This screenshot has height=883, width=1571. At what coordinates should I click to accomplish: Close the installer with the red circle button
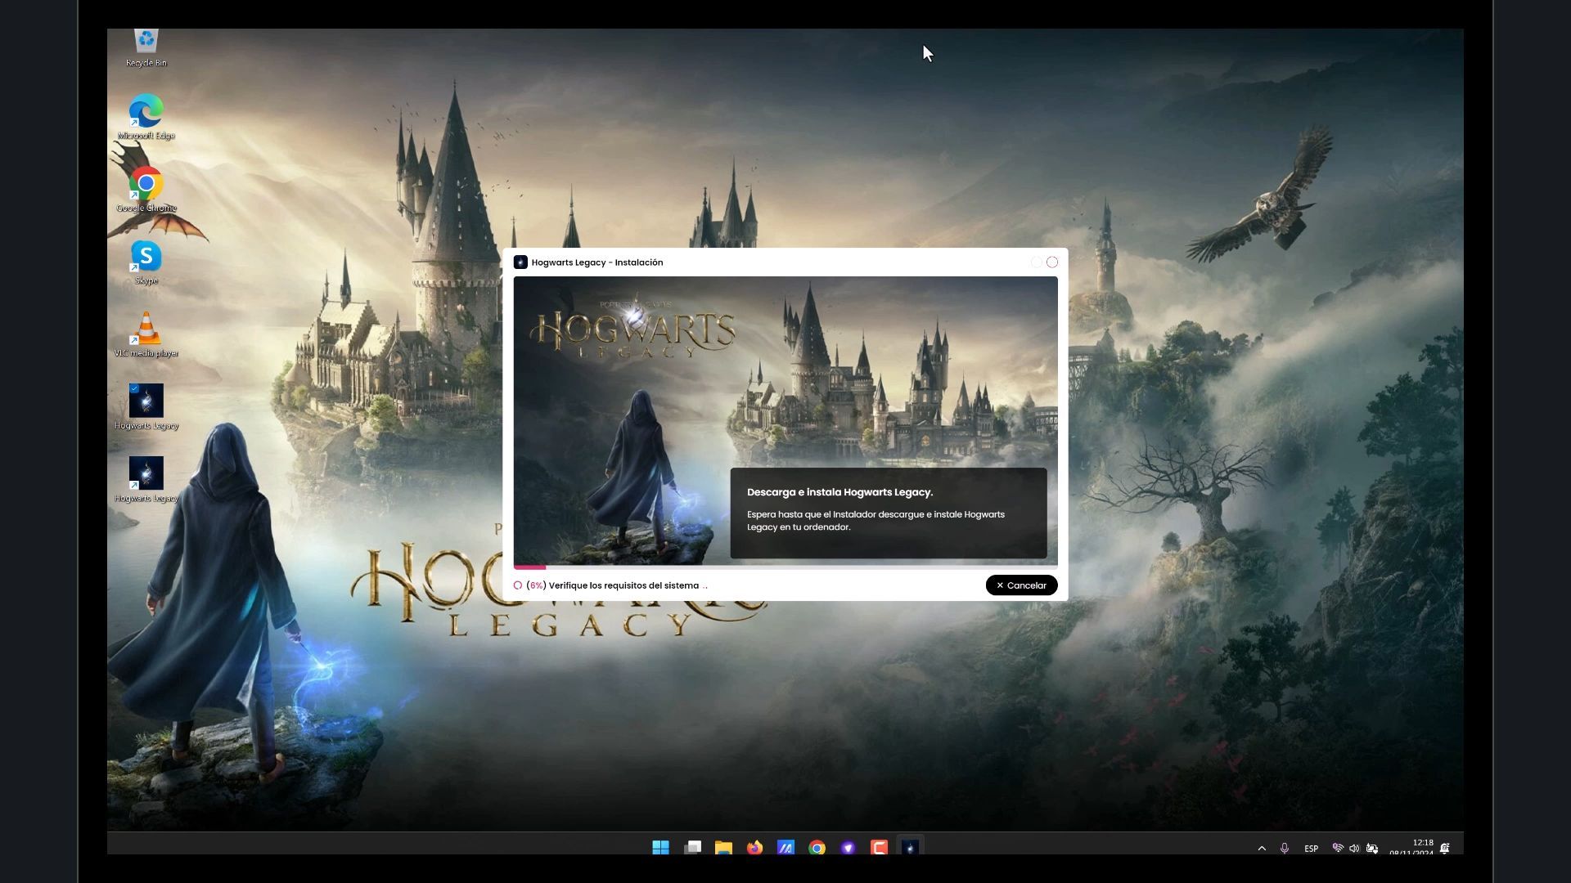(x=1052, y=262)
